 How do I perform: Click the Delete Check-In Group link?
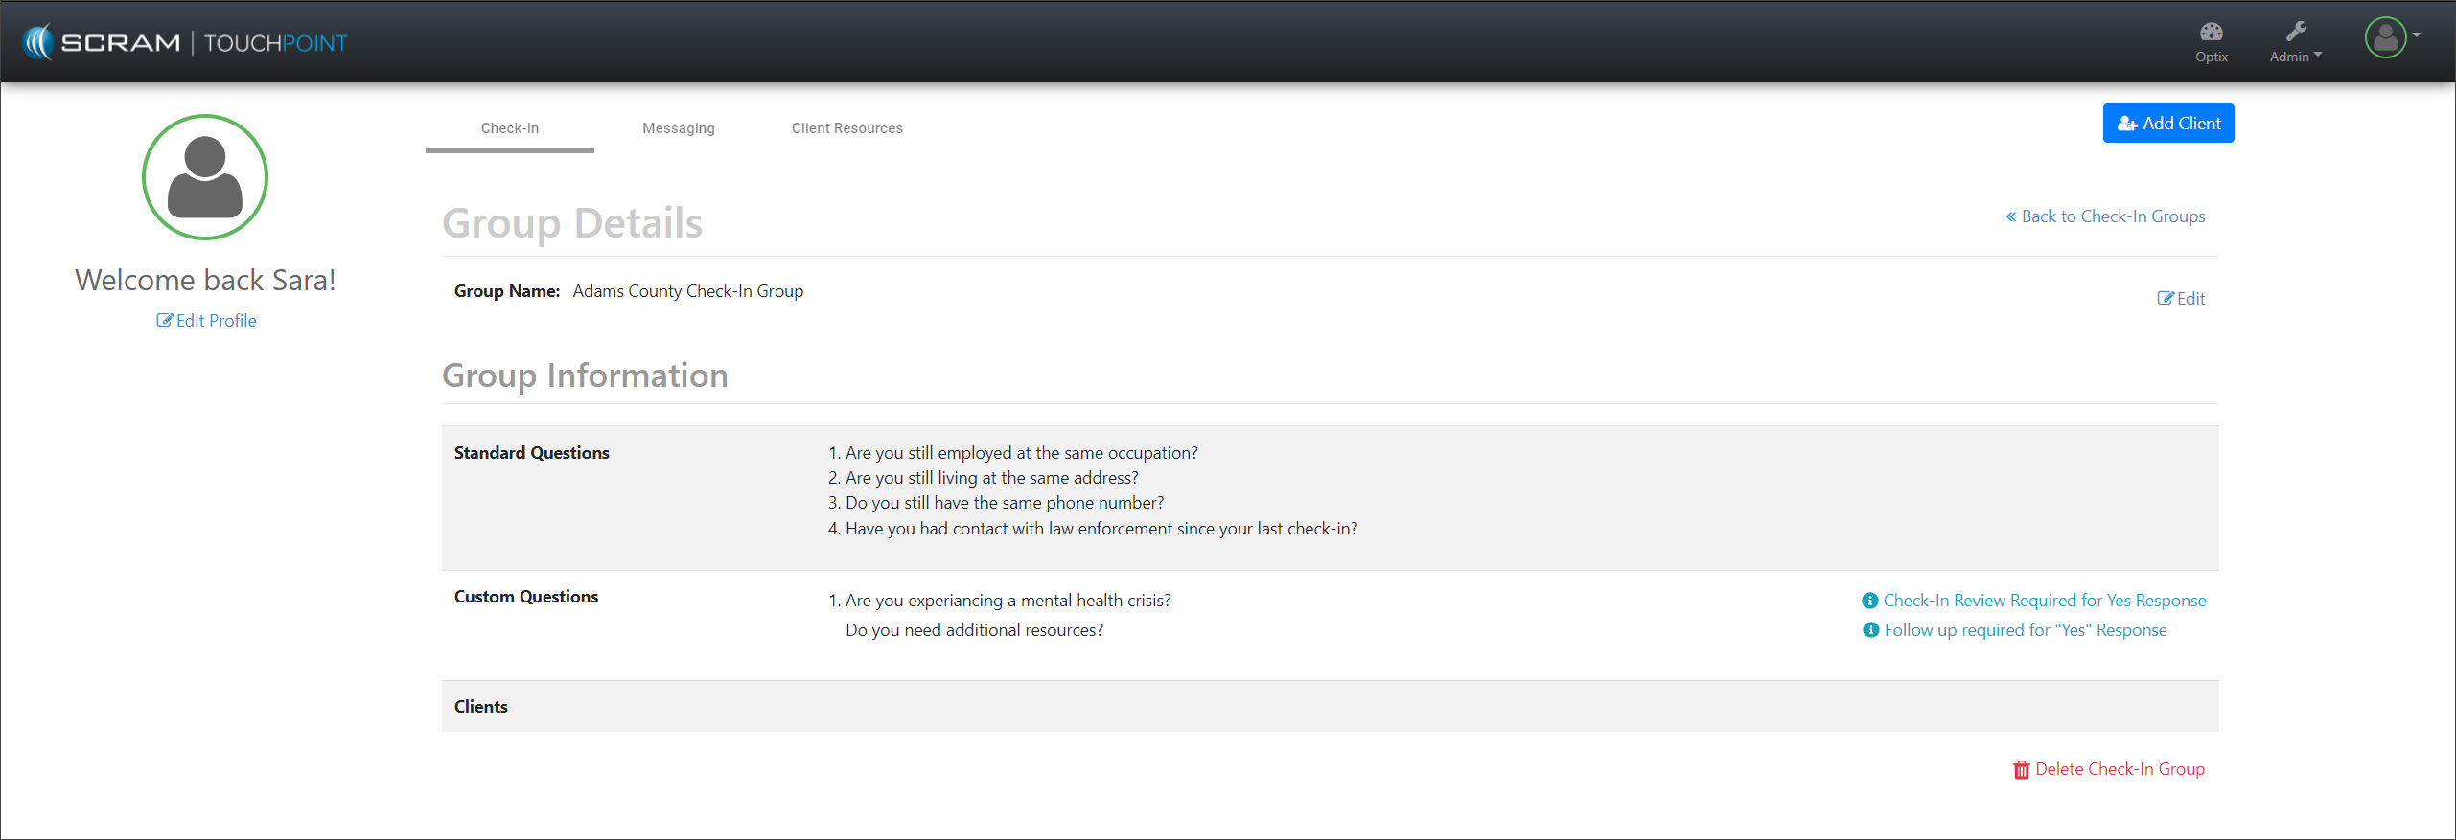pos(2120,769)
